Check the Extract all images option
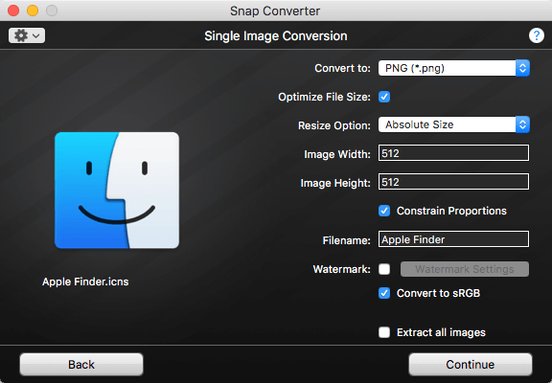Image resolution: width=552 pixels, height=383 pixels. [x=384, y=332]
